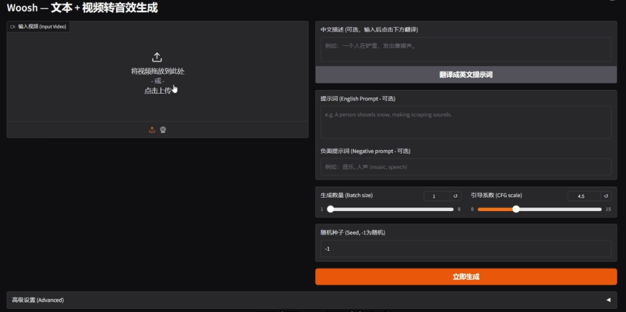This screenshot has width=626, height=312.
Task: Click the CFG scale number box
Action: (584, 196)
